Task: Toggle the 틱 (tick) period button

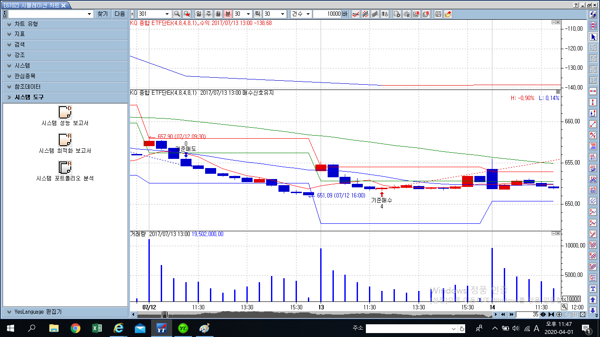Action: click(x=257, y=14)
